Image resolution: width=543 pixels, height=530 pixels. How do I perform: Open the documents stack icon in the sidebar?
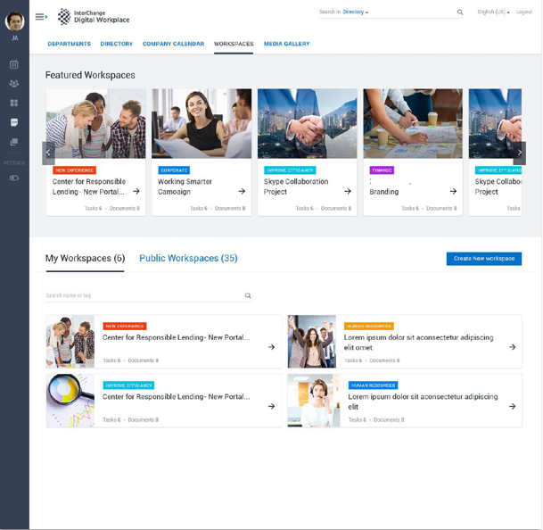[x=14, y=142]
